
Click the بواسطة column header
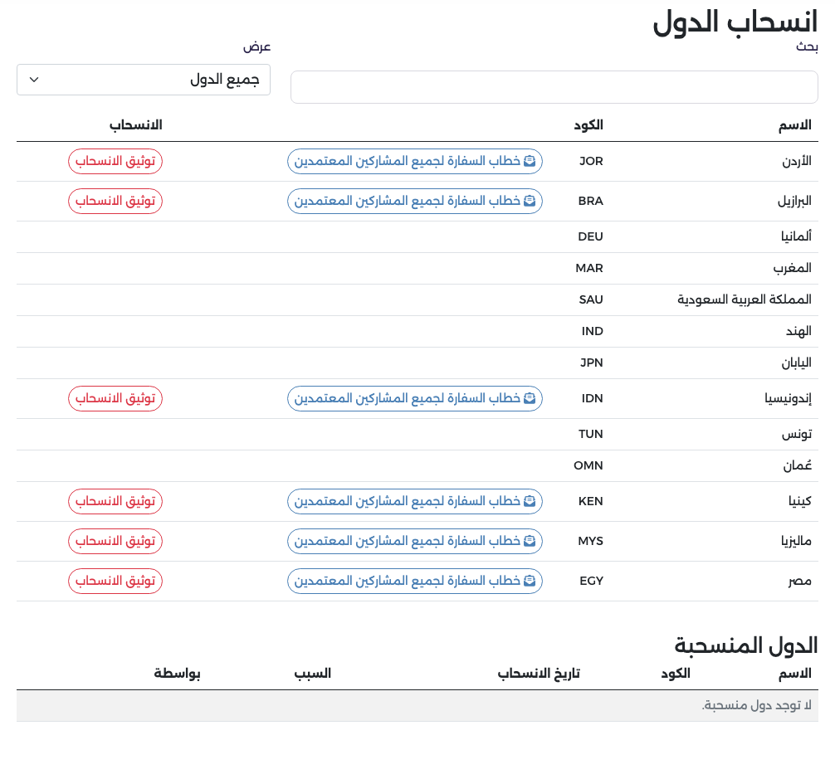coord(178,674)
